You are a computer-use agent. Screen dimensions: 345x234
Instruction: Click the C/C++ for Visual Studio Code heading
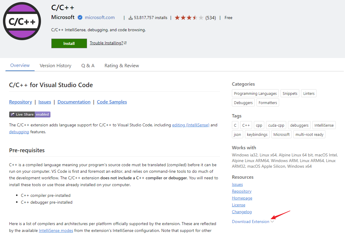tap(51, 85)
